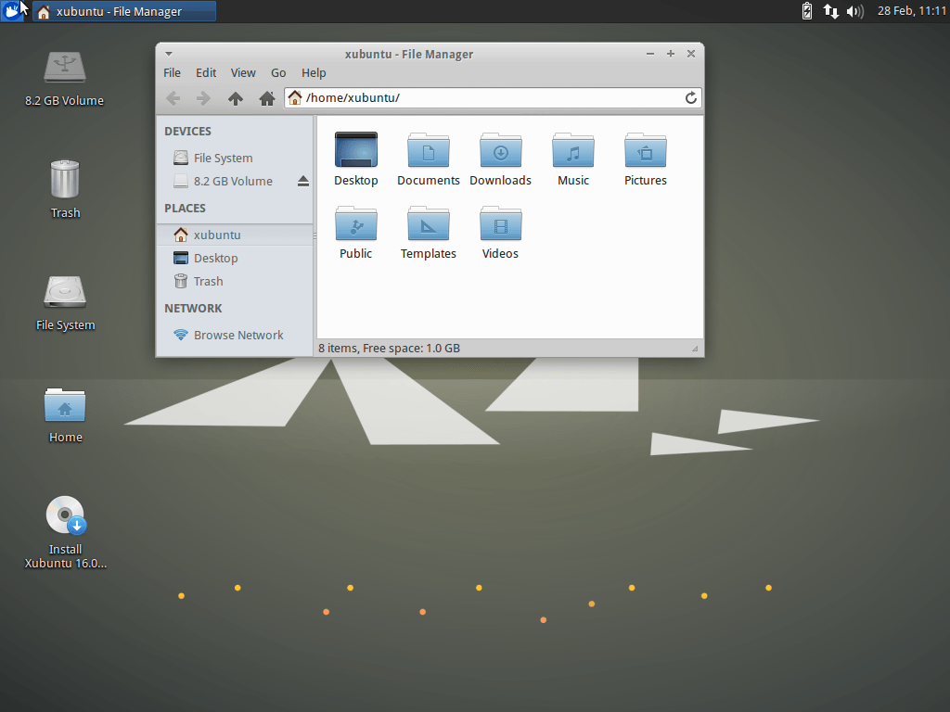Viewport: 950px width, 712px height.
Task: Click the File Manager taskbar button
Action: point(124,11)
